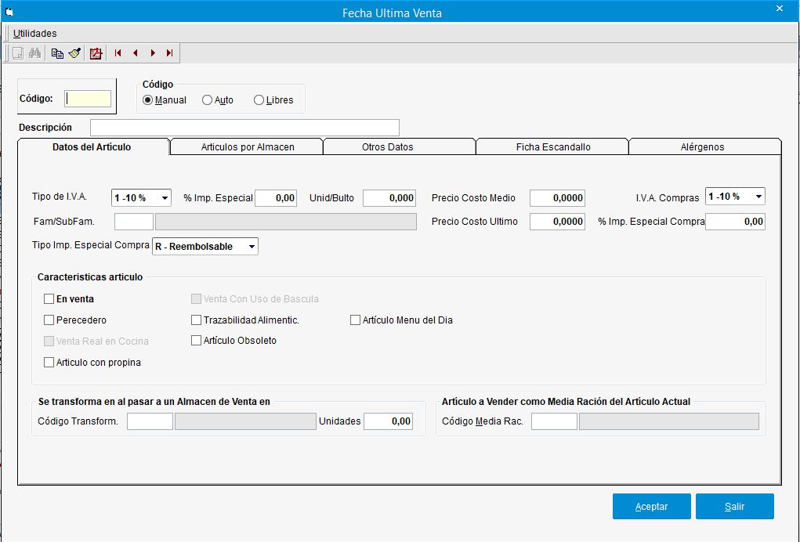This screenshot has height=542, width=800.
Task: Click the Código Transform. grey description box
Action: pos(245,421)
